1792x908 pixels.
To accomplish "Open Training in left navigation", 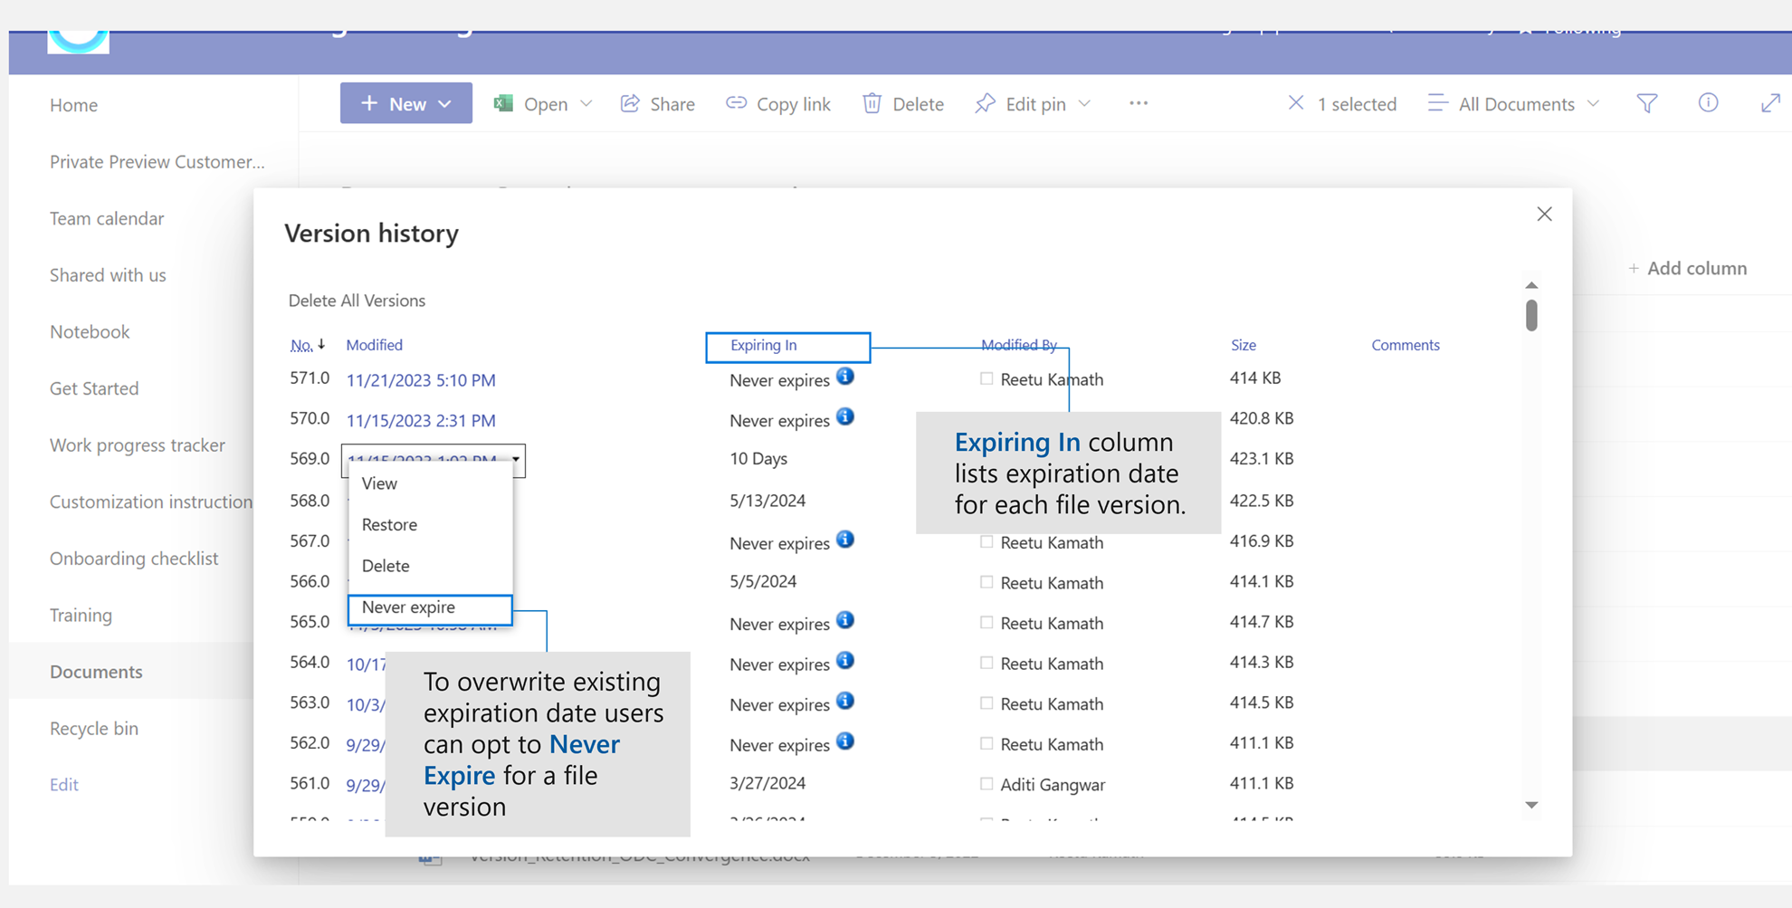I will tap(81, 616).
